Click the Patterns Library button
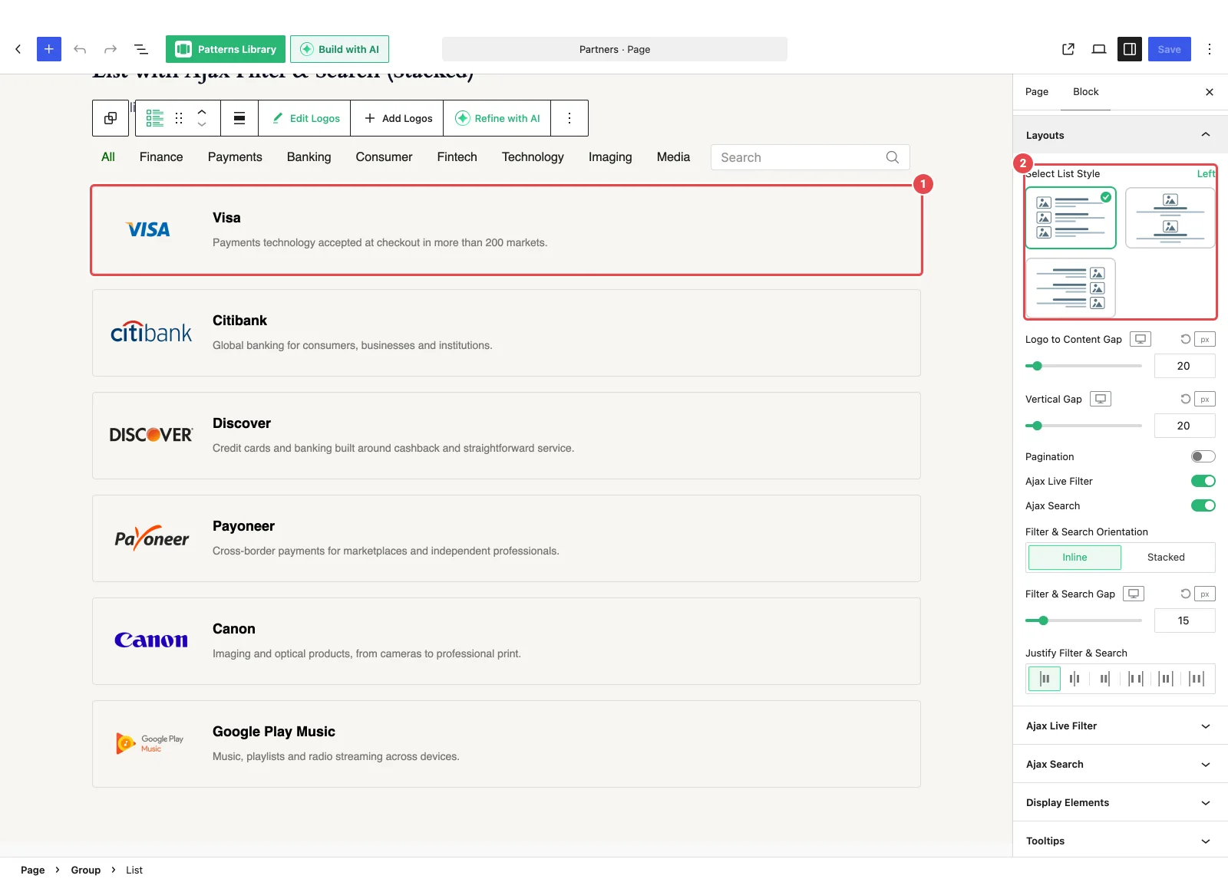This screenshot has height=882, width=1228. [226, 49]
